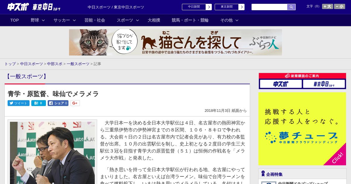Expand the 野球 menu

pos(38,20)
